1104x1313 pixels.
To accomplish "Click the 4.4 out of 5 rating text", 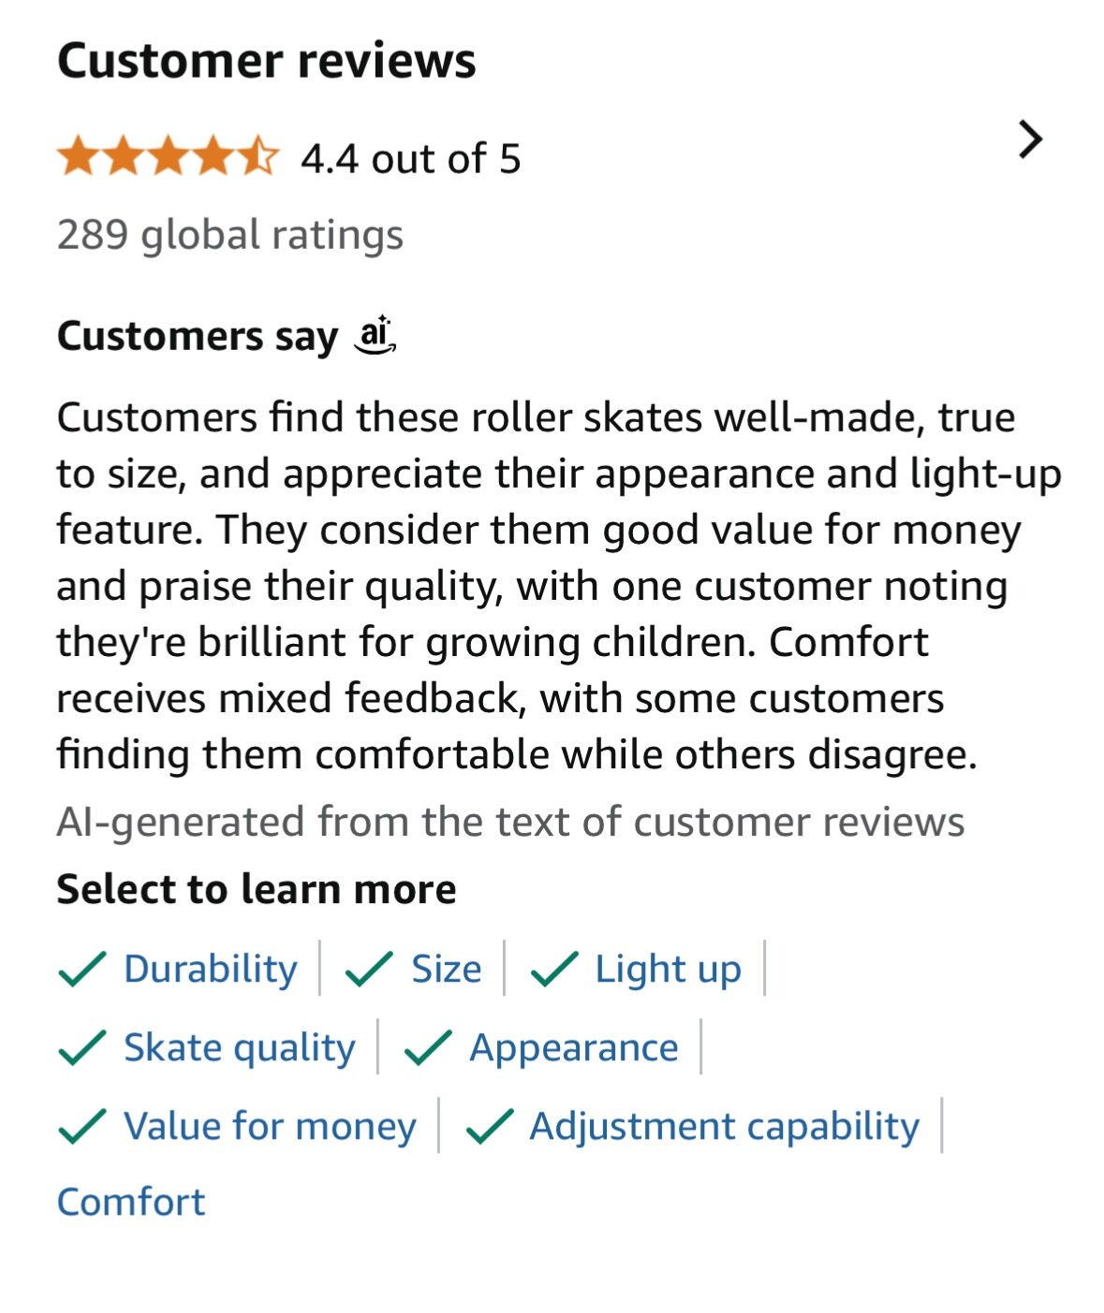I will (x=410, y=159).
